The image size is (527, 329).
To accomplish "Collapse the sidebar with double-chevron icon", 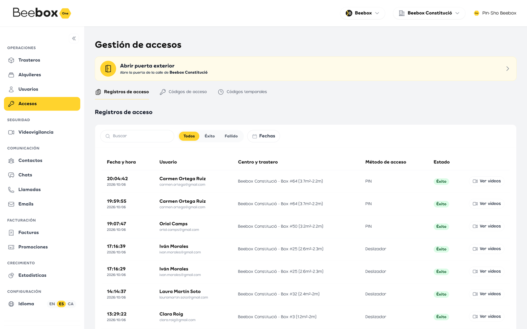I will pos(74,38).
